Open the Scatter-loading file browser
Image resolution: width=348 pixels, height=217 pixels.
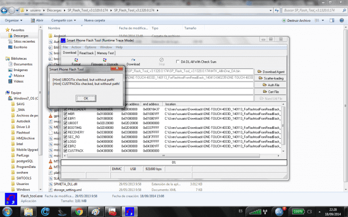pyautogui.click(x=271, y=78)
